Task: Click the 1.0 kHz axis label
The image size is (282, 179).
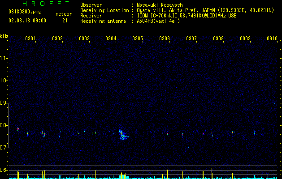Action: 4,81
